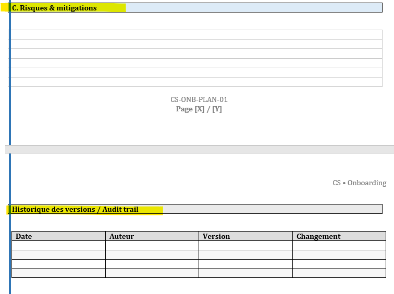
Task: Click the [X] page number placeholder
Action: tap(199, 109)
